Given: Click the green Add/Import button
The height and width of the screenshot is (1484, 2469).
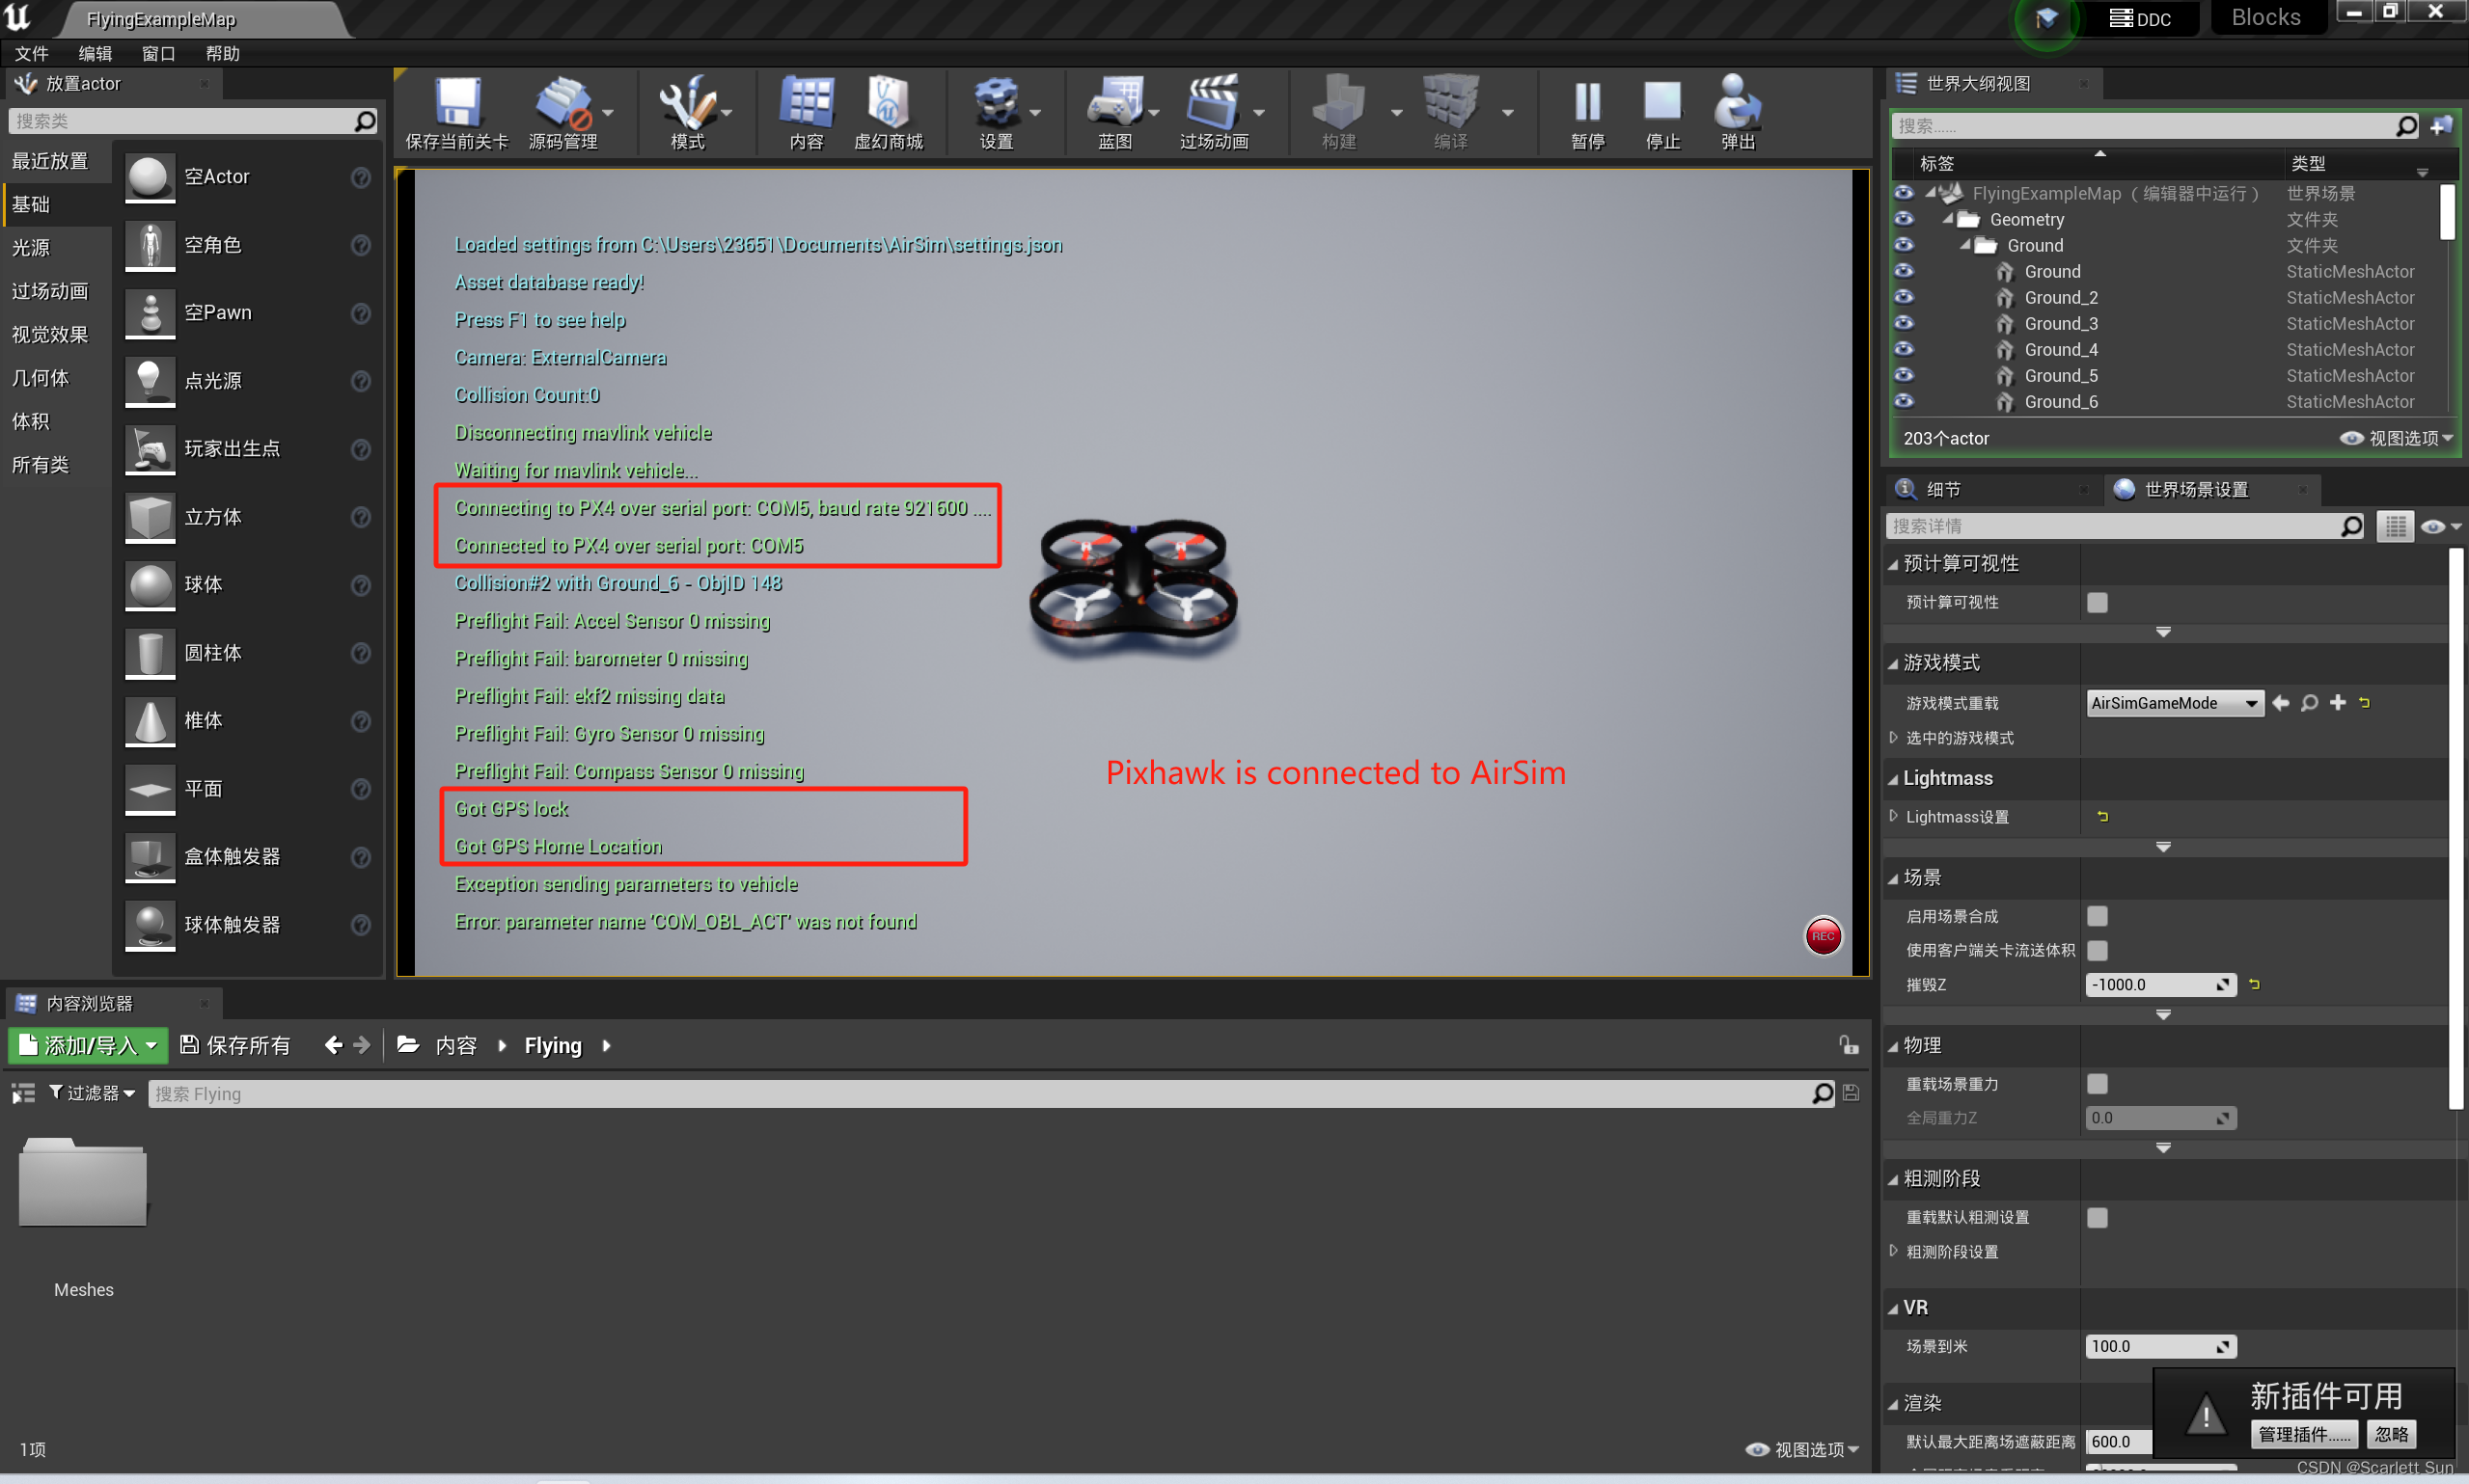Looking at the screenshot, I should coord(88,1045).
